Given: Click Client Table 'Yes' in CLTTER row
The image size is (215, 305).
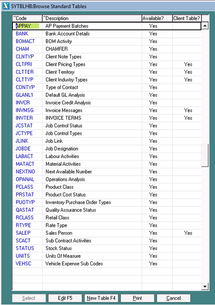Looking at the screenshot, I should [x=188, y=72].
